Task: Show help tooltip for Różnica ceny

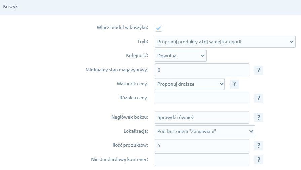Action: (x=258, y=98)
